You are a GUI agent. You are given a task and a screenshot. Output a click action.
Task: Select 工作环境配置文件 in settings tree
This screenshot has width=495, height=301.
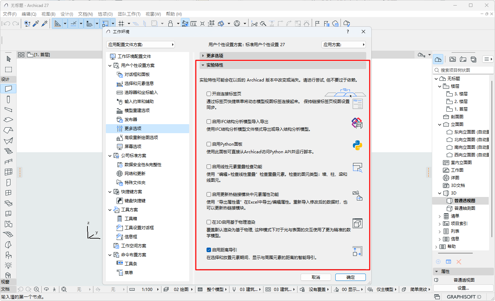coord(134,57)
